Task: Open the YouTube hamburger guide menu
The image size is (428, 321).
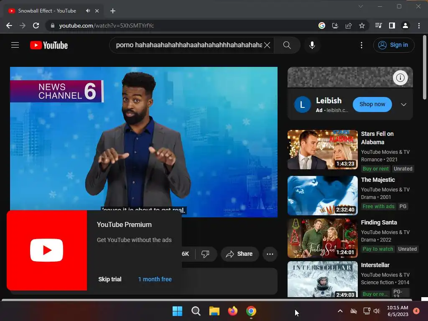Action: (x=15, y=45)
